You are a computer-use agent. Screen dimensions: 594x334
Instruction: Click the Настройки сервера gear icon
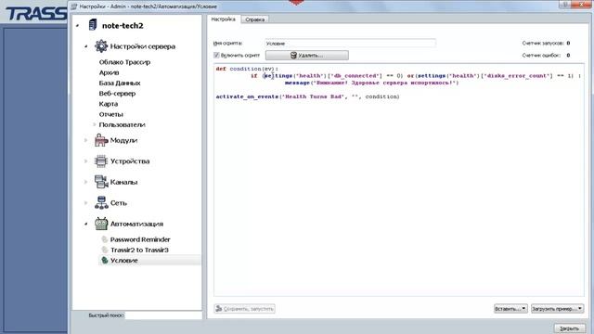click(101, 46)
